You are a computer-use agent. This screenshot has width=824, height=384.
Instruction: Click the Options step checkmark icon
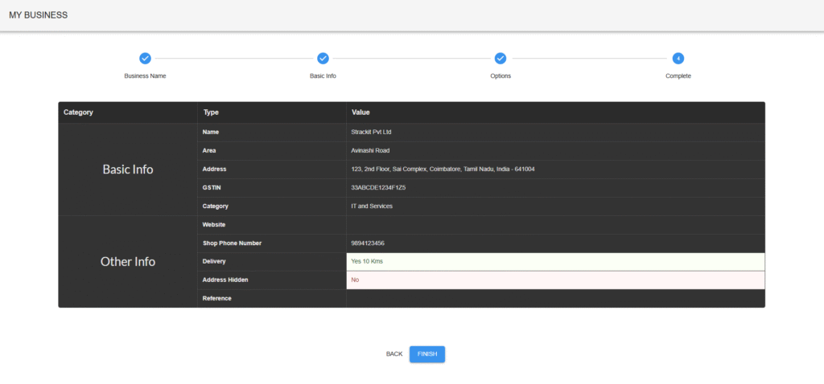501,59
